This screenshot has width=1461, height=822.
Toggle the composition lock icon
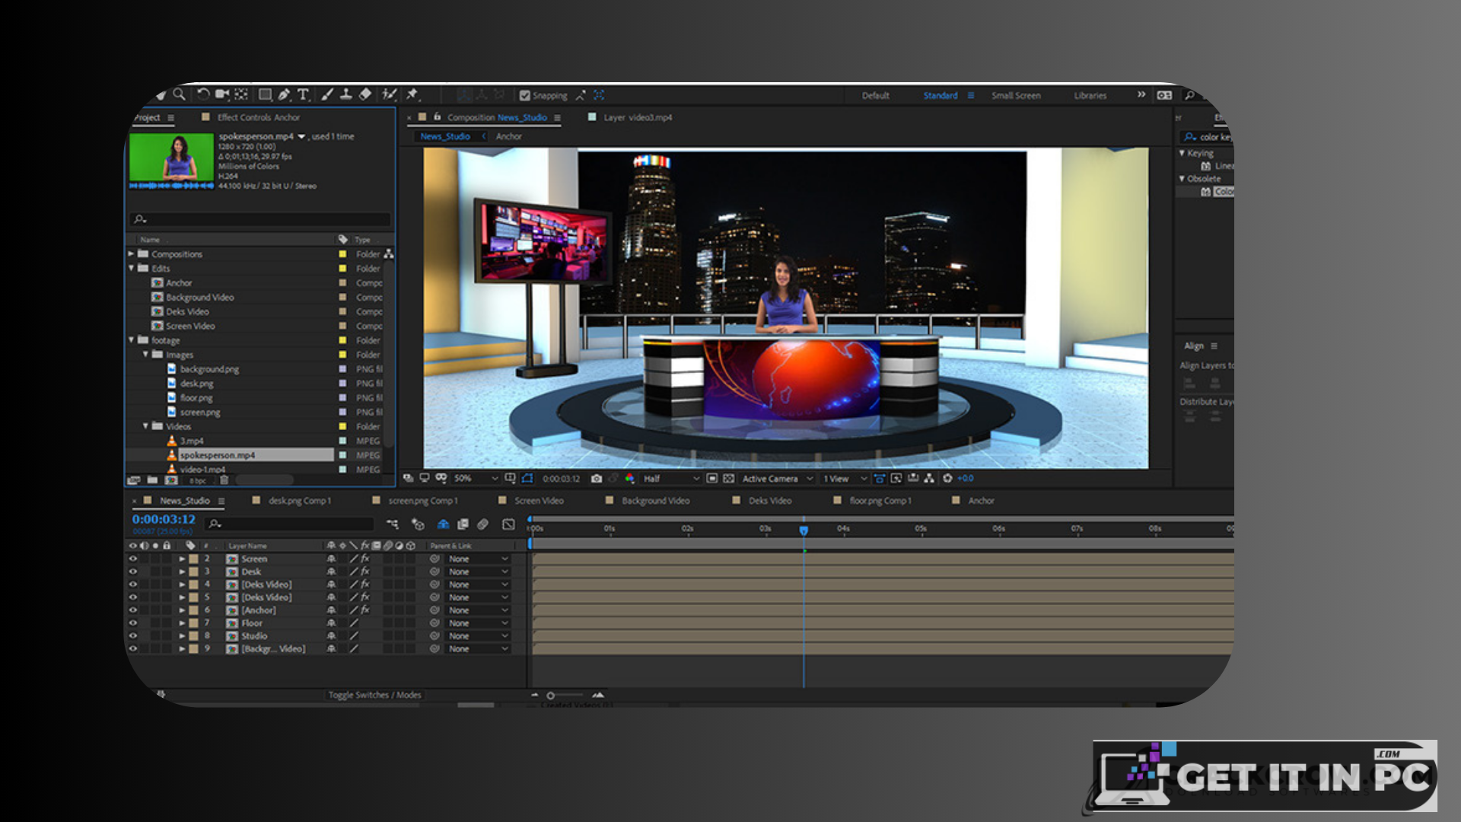click(438, 117)
